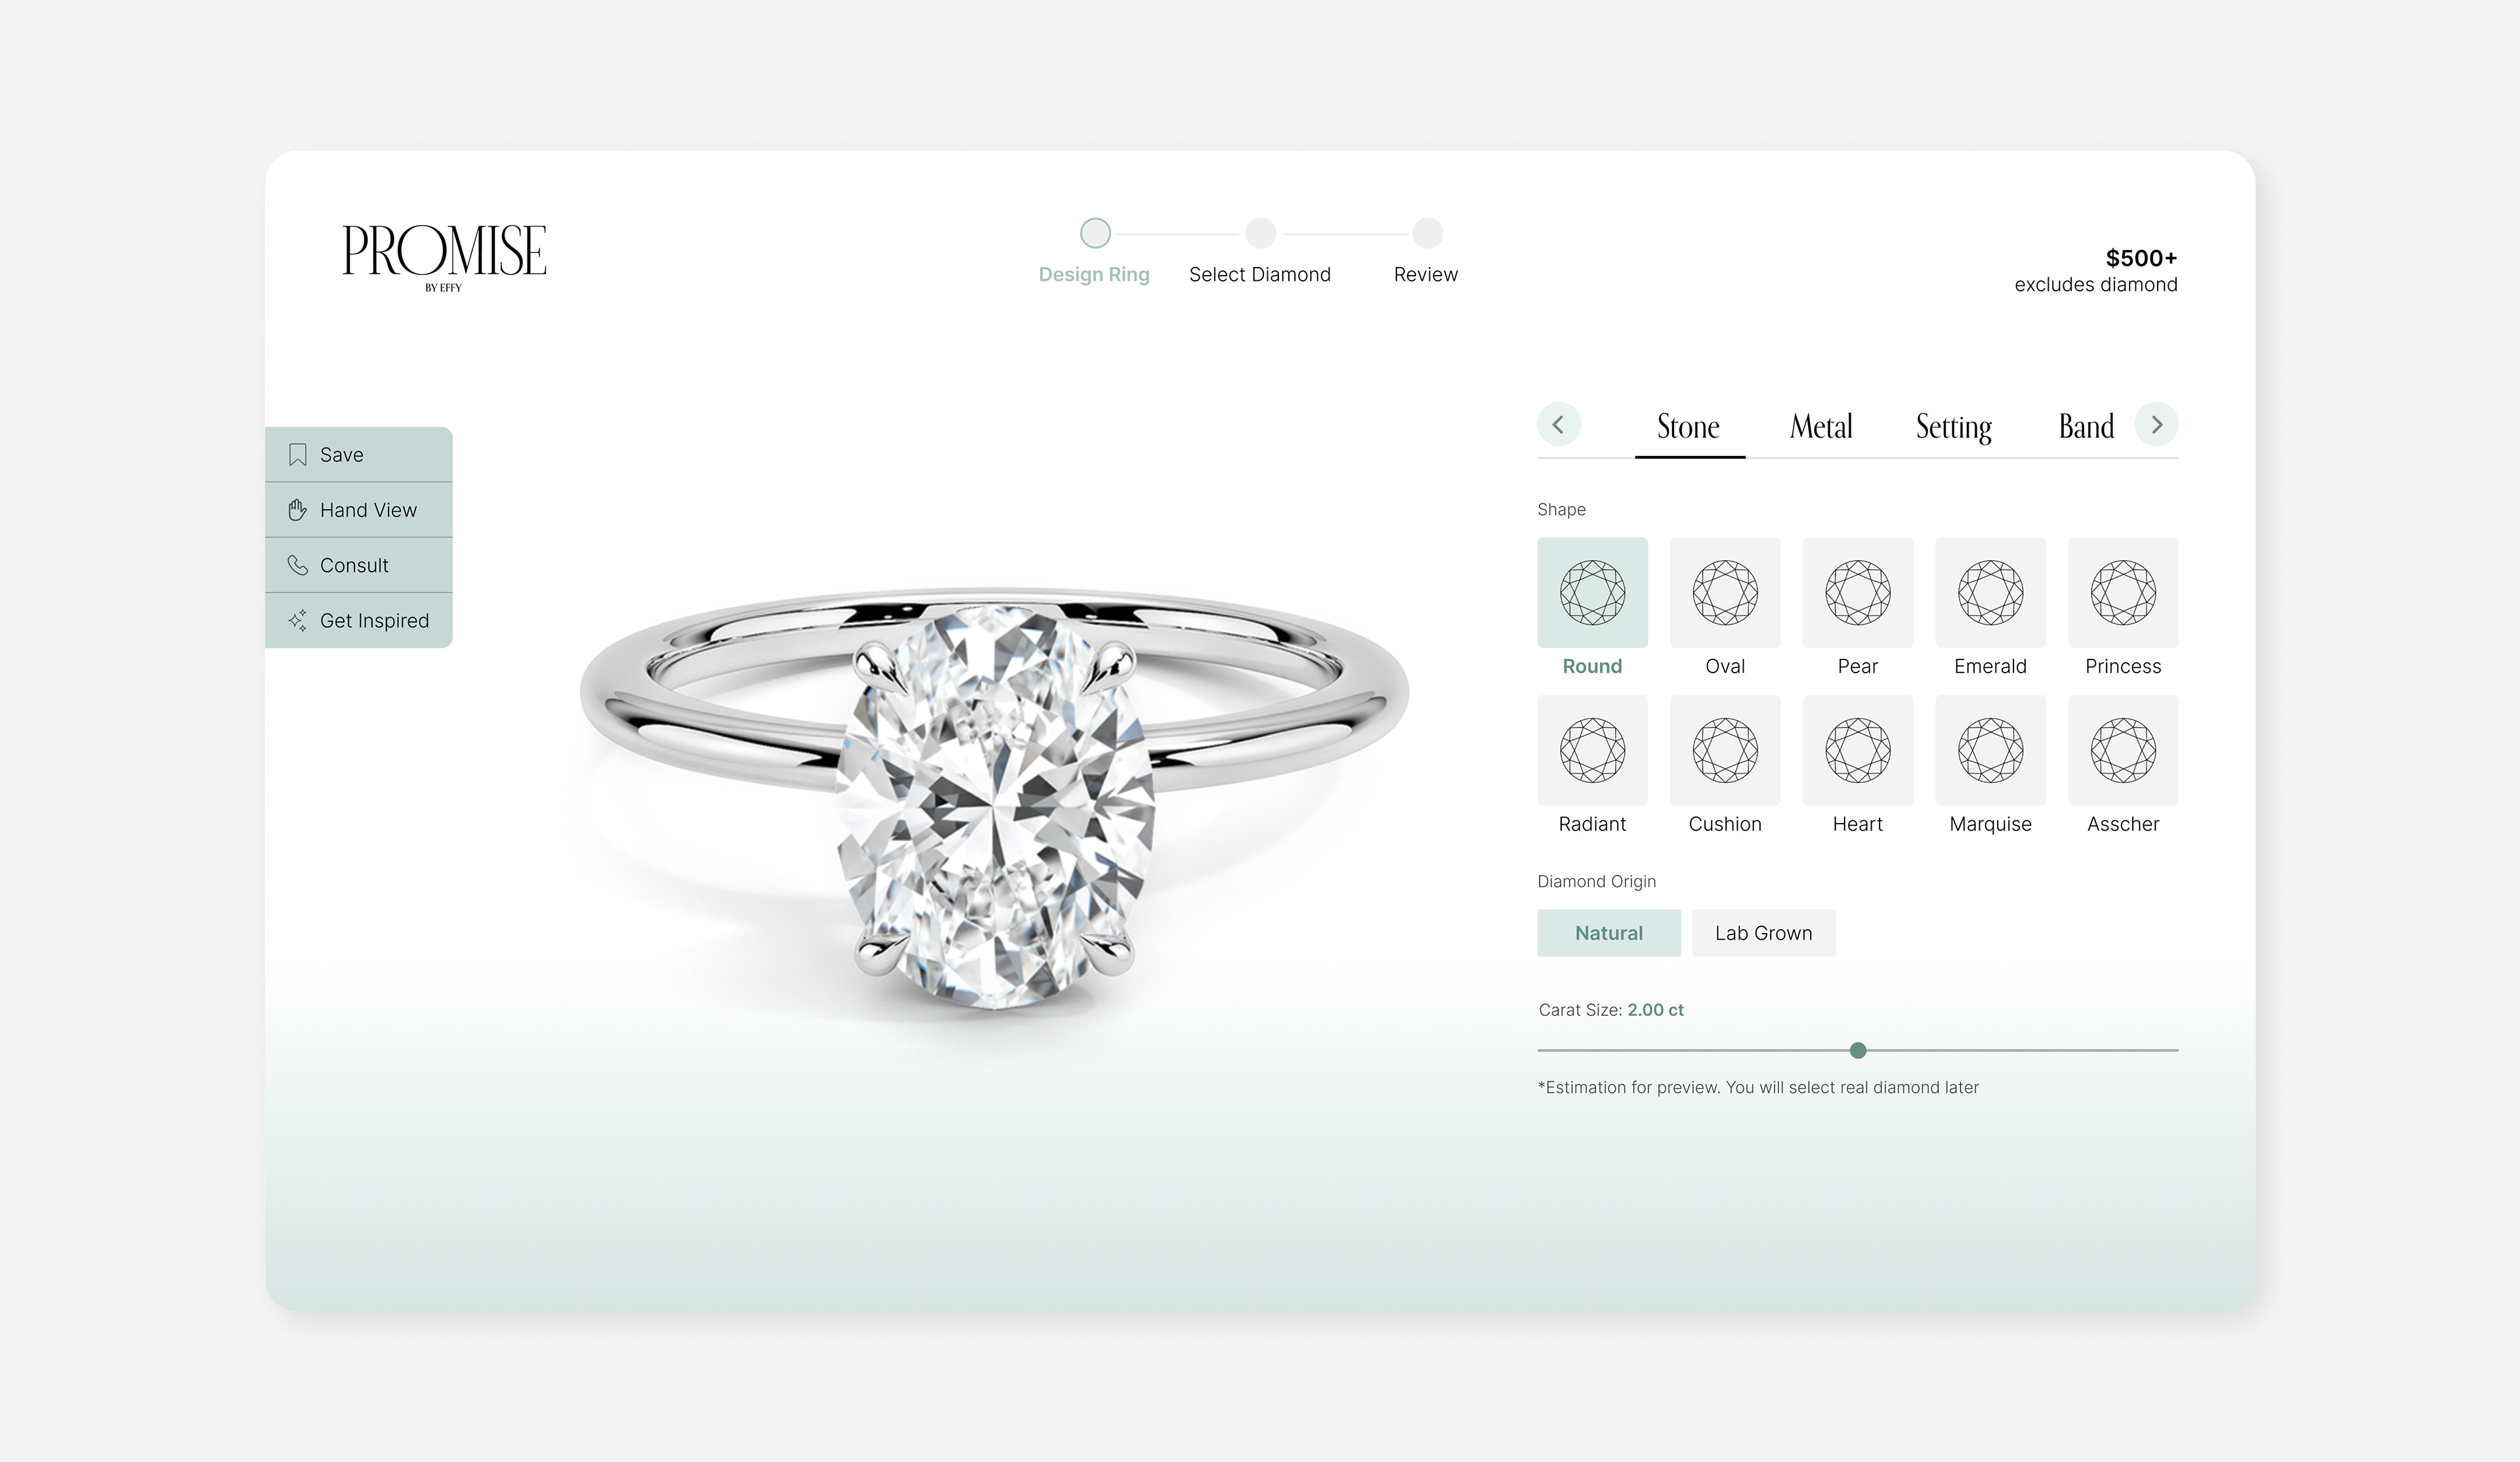The image size is (2520, 1462).
Task: Open the Setting tab
Action: click(1953, 427)
